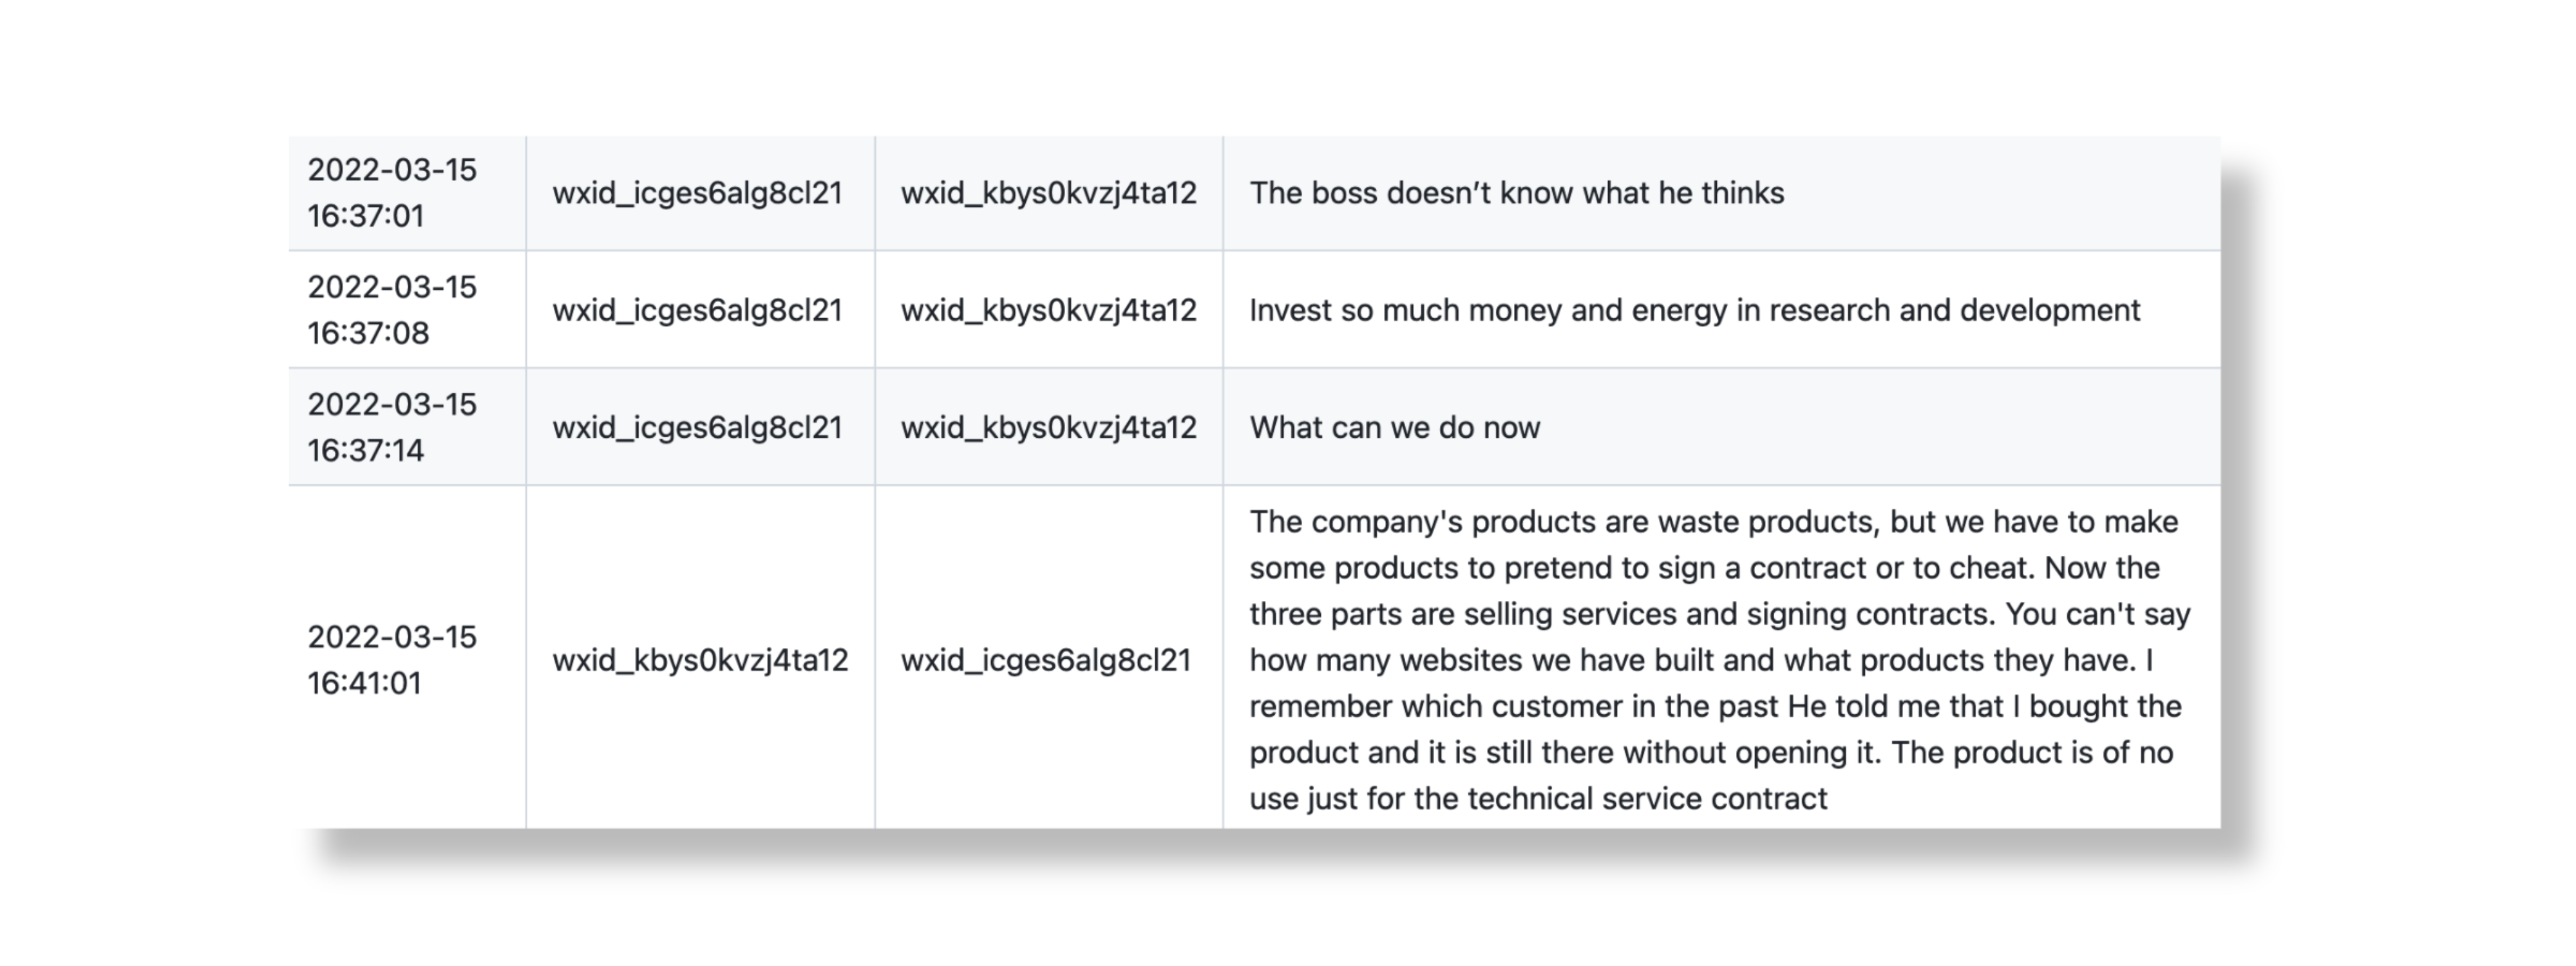Click the 16:37:08 timestamp cell
The image size is (2576, 966).
tap(392, 310)
